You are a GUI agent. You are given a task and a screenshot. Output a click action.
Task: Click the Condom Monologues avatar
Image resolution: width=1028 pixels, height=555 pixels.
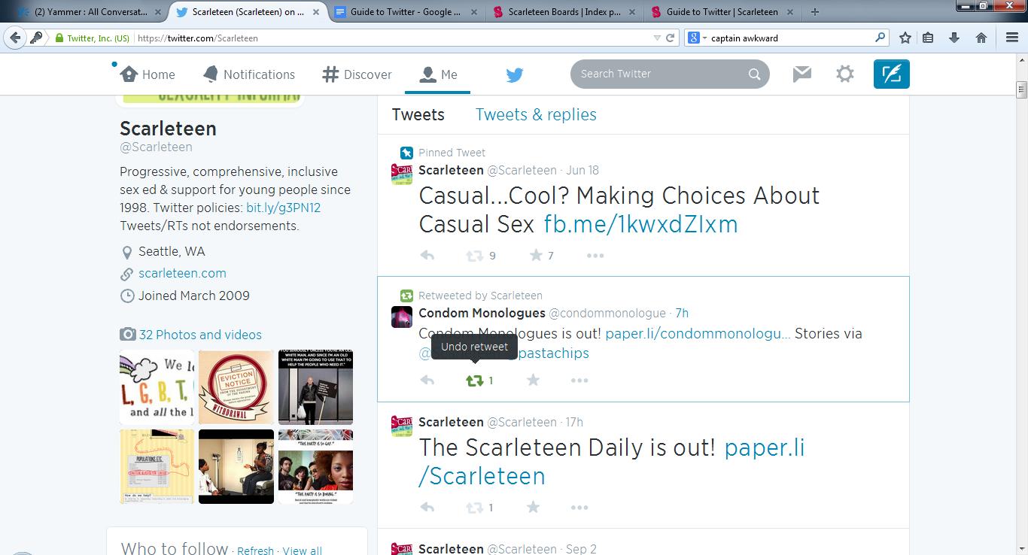point(402,317)
